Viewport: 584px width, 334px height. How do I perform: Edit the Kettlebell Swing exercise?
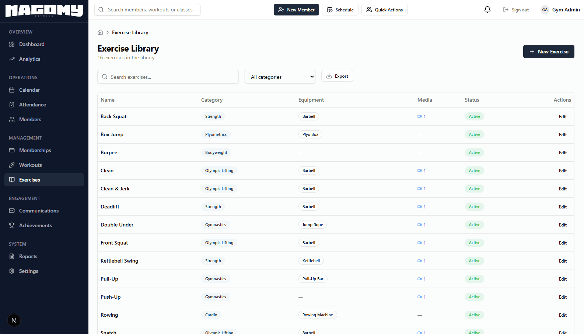tap(563, 261)
